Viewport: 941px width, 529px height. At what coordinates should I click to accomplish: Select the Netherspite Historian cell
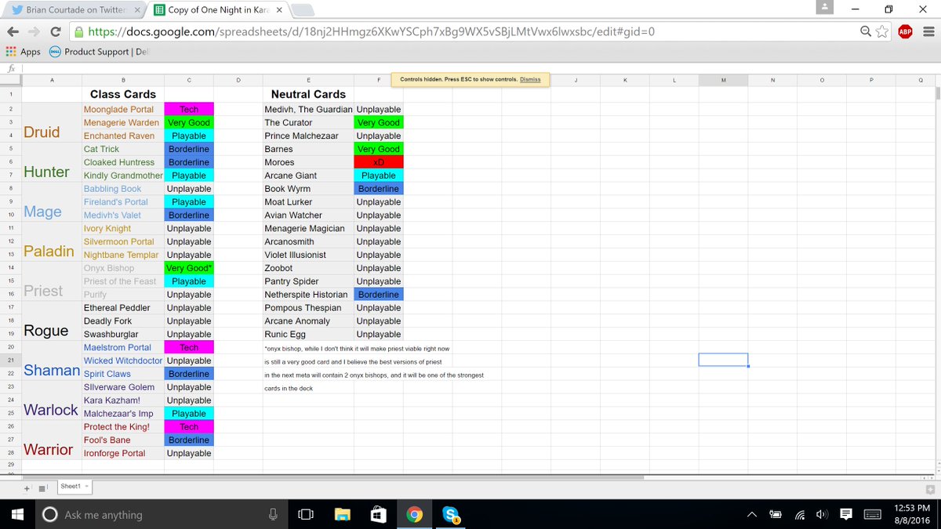click(x=308, y=295)
